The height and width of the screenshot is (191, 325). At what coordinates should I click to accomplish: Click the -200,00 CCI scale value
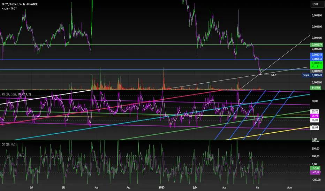click(316, 180)
